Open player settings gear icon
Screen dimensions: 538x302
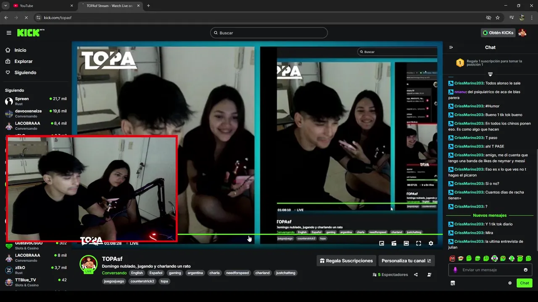pos(431,243)
